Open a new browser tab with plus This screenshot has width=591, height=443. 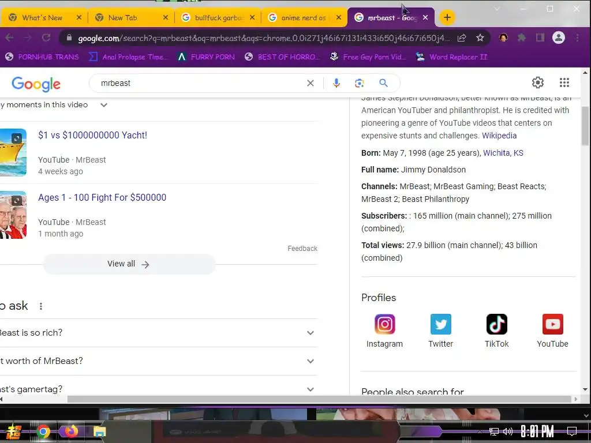coord(447,17)
